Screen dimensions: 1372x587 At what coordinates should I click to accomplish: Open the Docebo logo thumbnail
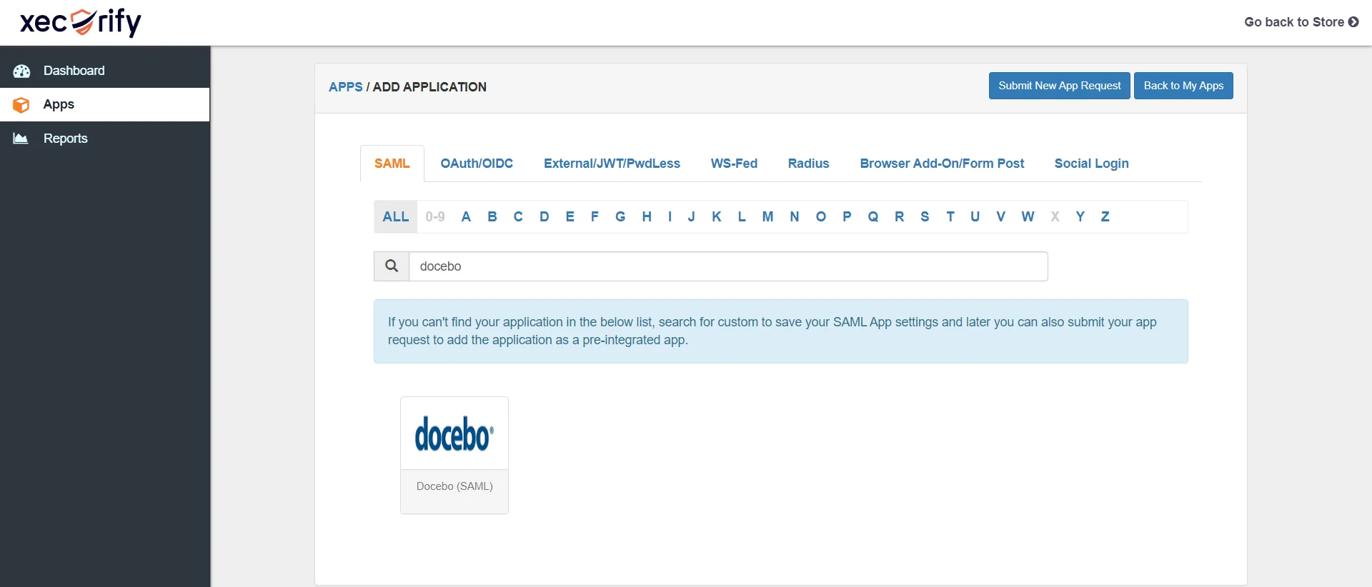[454, 433]
